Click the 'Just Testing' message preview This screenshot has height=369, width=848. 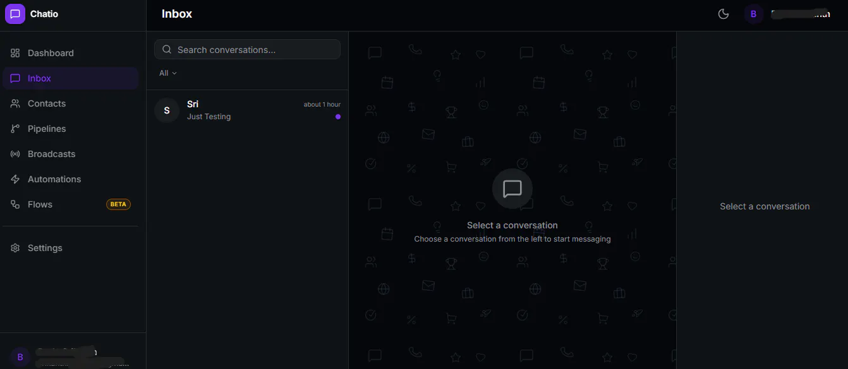pos(209,117)
